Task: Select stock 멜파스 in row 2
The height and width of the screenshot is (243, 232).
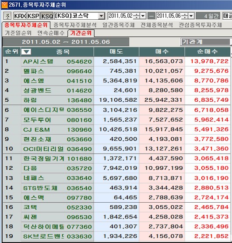Action: [x=34, y=71]
